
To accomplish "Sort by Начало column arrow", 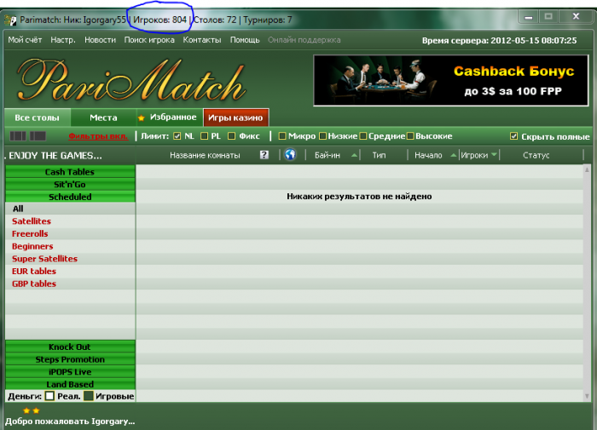I will pyautogui.click(x=454, y=155).
